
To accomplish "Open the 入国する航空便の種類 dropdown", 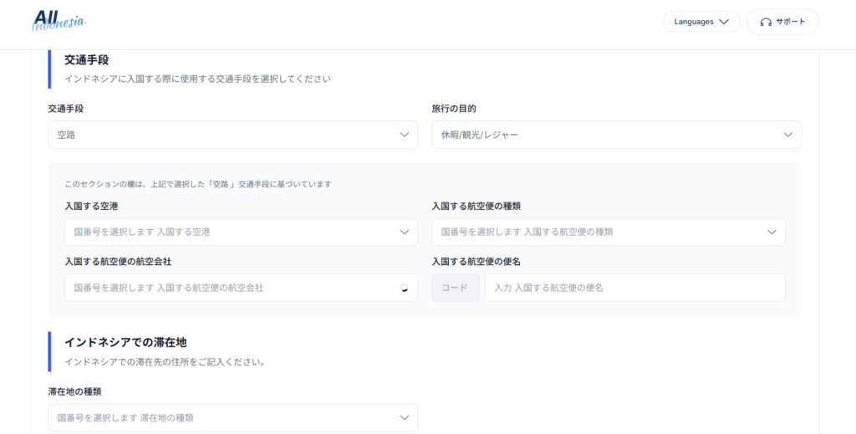I will click(x=609, y=232).
